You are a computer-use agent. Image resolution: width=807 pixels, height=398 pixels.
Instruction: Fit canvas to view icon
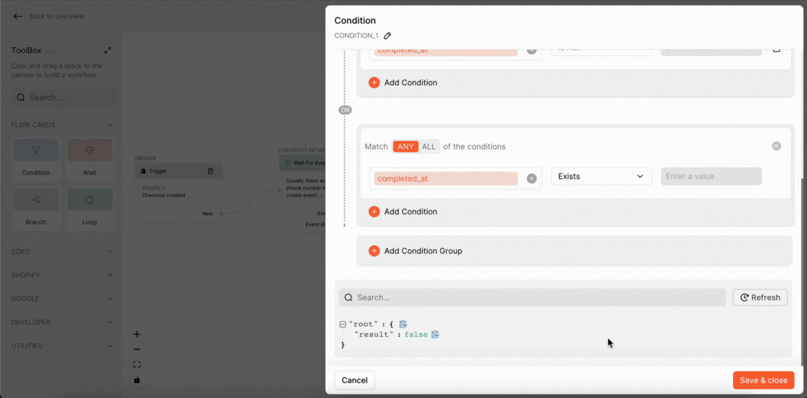137,365
